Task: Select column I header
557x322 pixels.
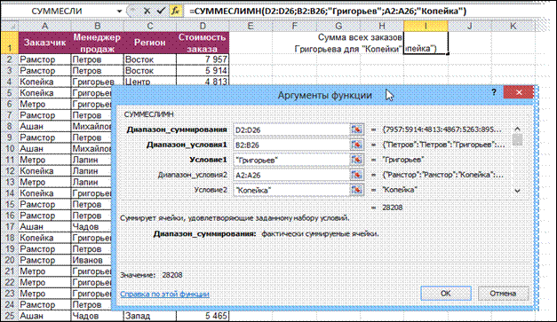Action: tap(426, 26)
